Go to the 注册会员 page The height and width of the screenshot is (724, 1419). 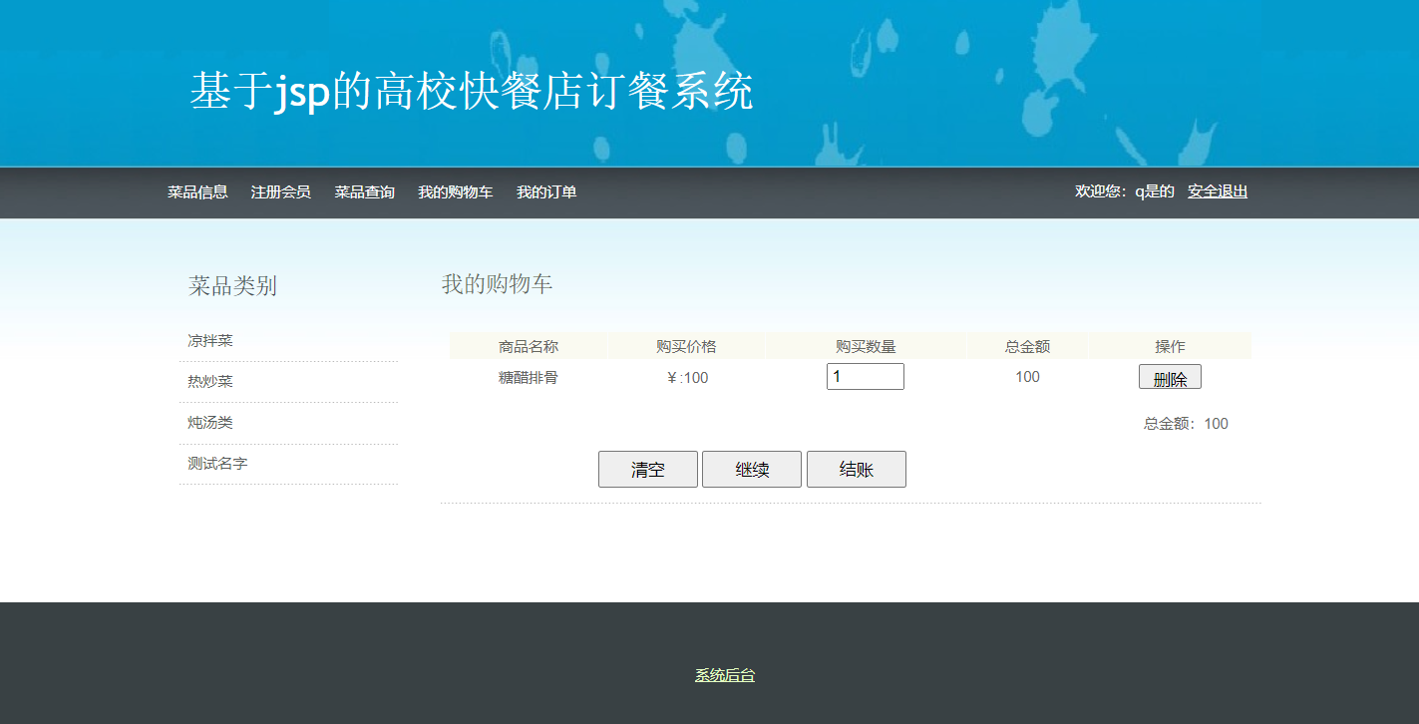281,192
